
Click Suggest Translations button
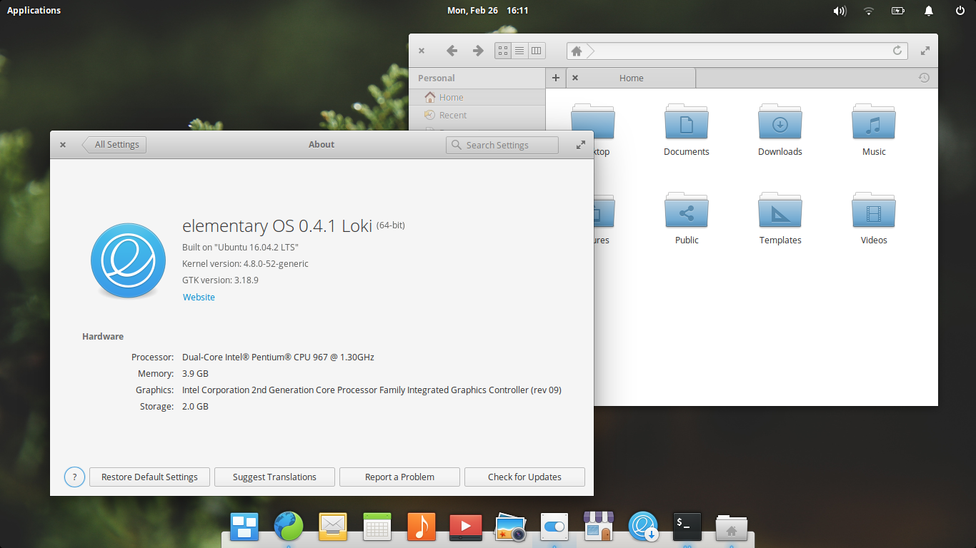click(274, 477)
